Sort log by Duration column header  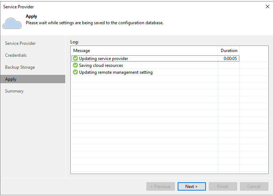click(x=229, y=51)
